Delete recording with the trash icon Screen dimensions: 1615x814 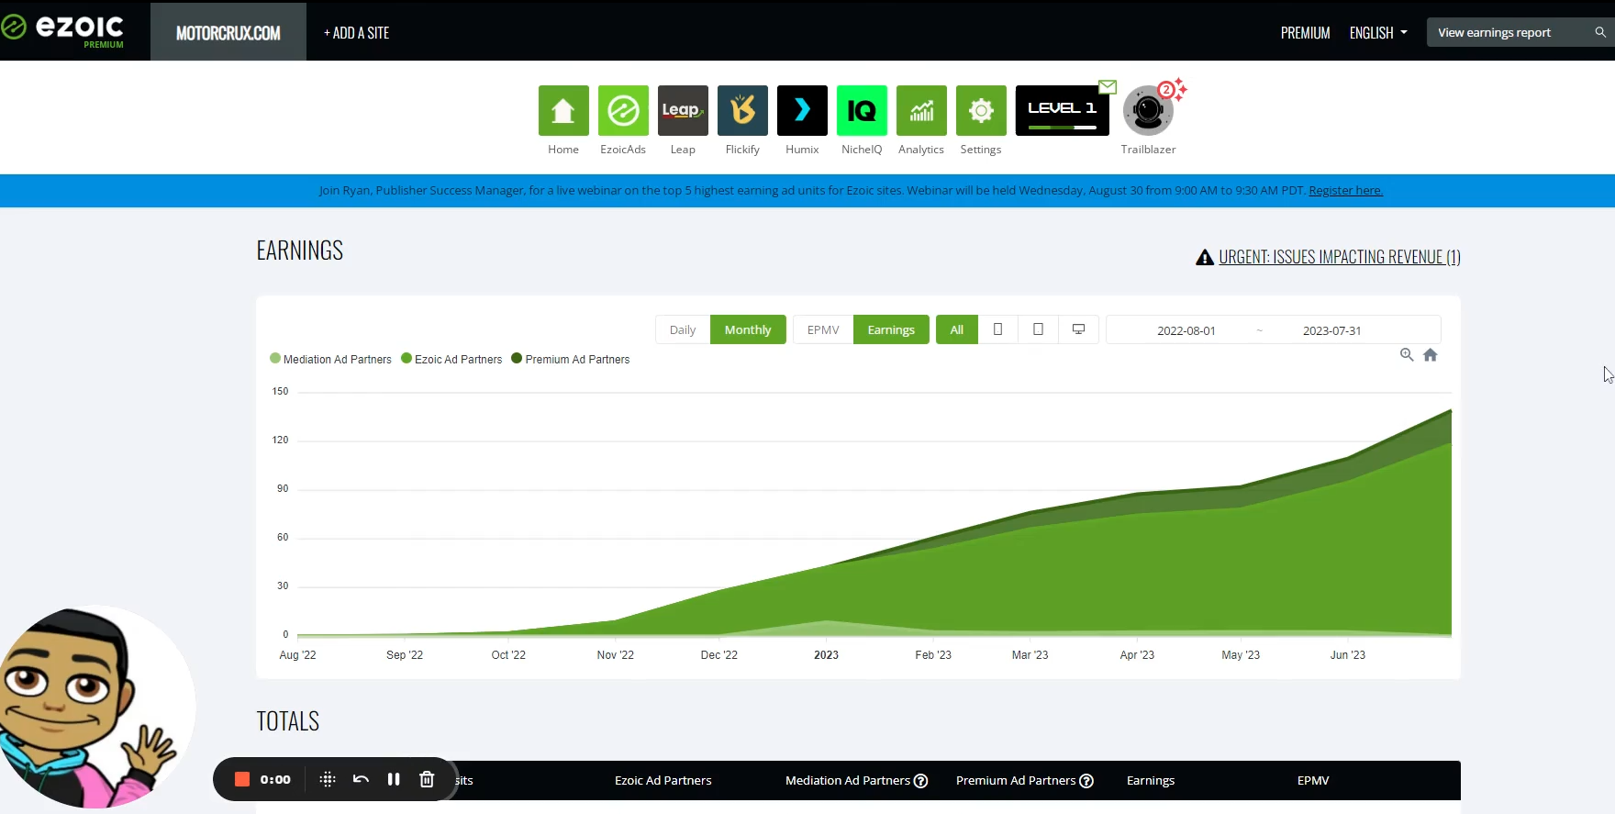click(x=427, y=779)
